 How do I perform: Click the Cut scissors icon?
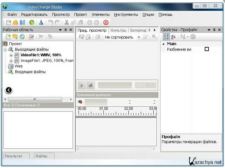(66, 22)
